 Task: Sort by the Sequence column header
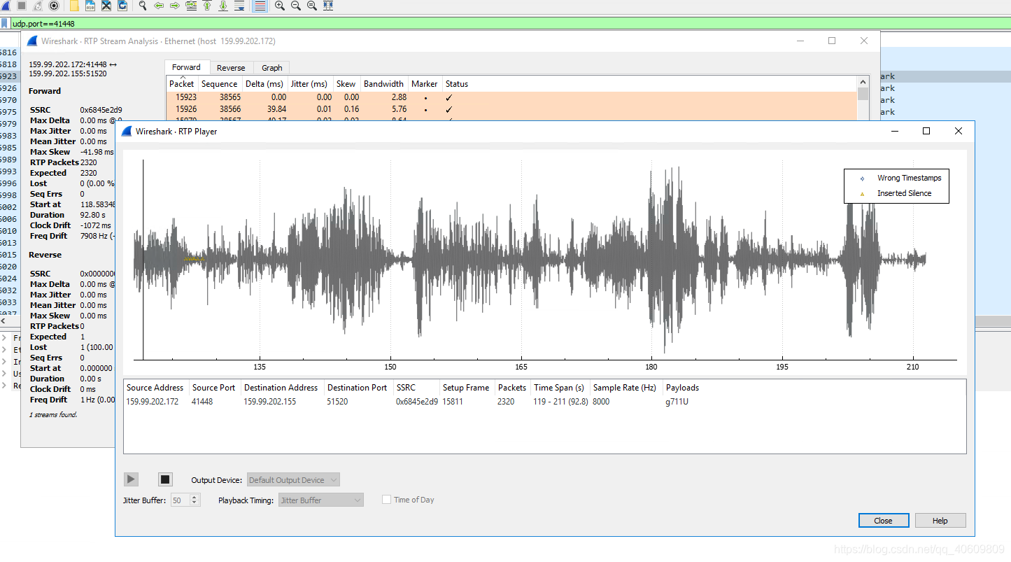(220, 84)
